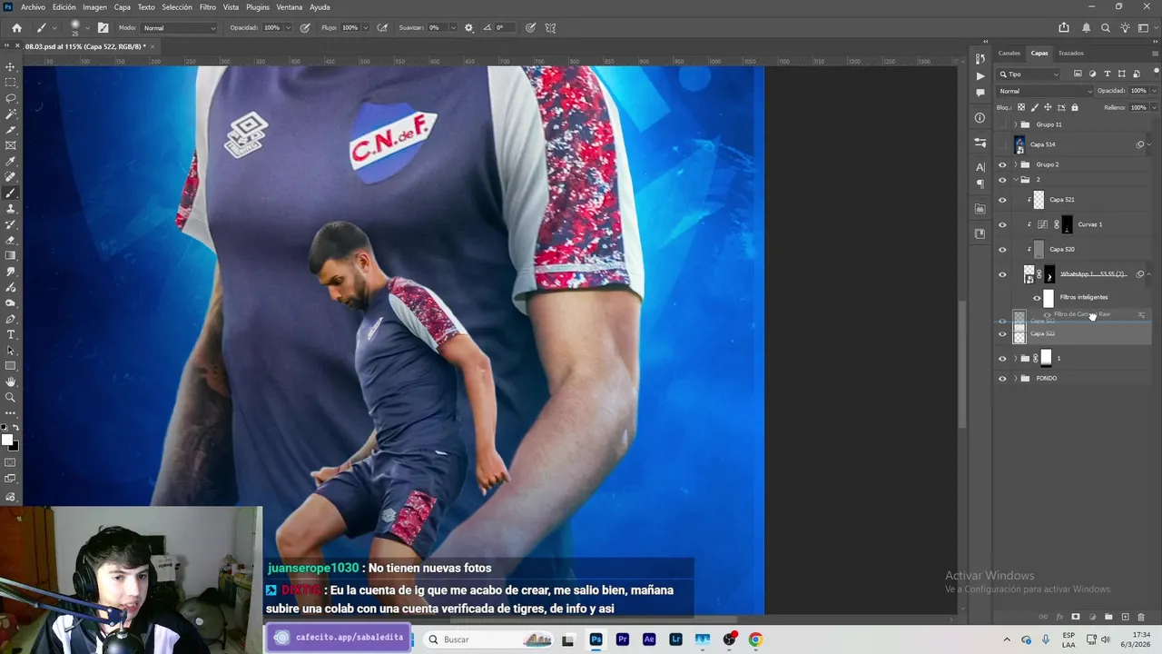This screenshot has width=1162, height=654.
Task: Open the History panel icon
Action: pyautogui.click(x=980, y=59)
